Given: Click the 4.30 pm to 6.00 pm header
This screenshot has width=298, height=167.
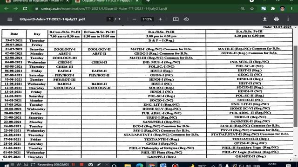Looking at the screenshot, I should tap(249, 36).
